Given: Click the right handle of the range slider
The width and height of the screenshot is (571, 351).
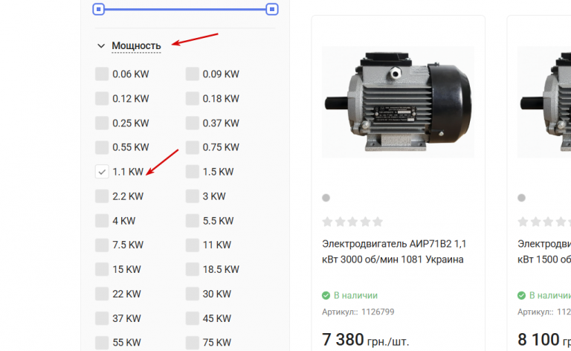Looking at the screenshot, I should click(x=272, y=9).
